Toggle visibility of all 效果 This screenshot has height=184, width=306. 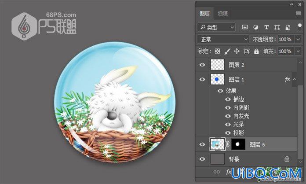(x=220, y=91)
